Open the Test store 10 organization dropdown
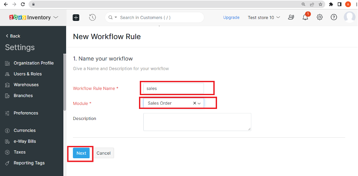 [264, 17]
